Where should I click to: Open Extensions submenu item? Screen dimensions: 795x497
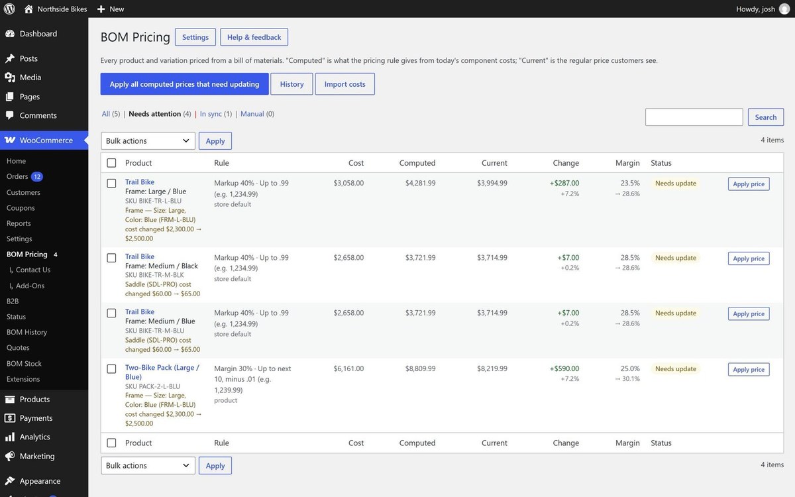(23, 379)
